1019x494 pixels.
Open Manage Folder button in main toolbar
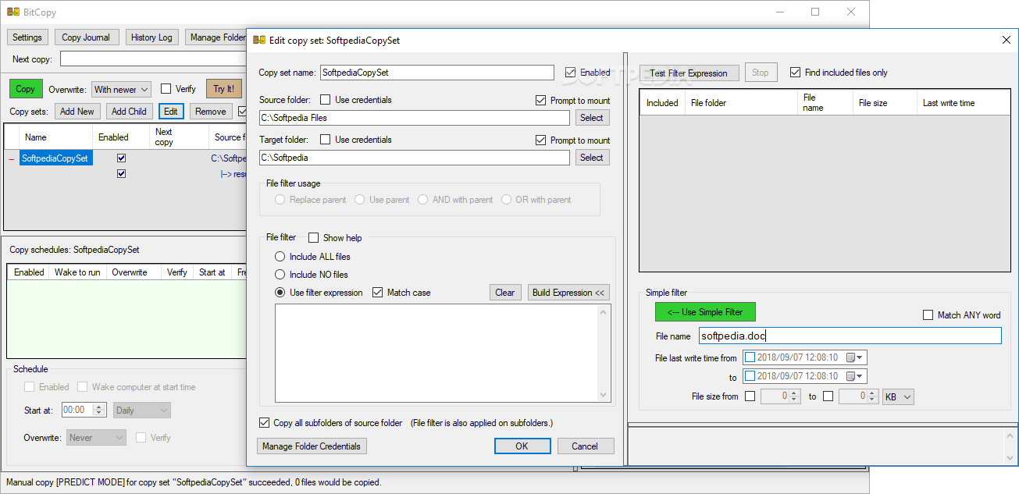[216, 37]
